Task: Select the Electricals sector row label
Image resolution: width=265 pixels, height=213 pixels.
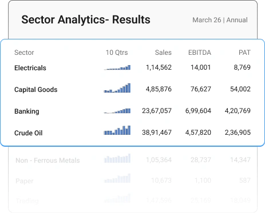Action: 30,68
